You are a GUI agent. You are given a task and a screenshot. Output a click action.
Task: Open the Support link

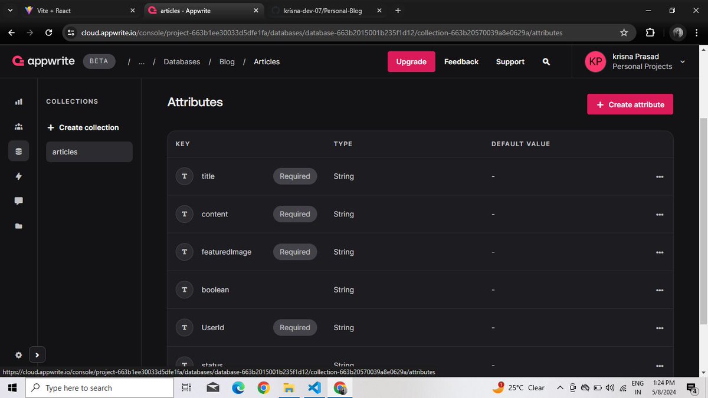pyautogui.click(x=510, y=61)
